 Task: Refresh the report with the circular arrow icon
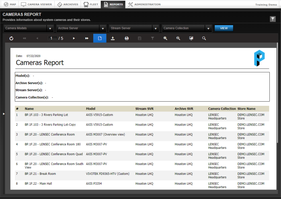pos(11,38)
